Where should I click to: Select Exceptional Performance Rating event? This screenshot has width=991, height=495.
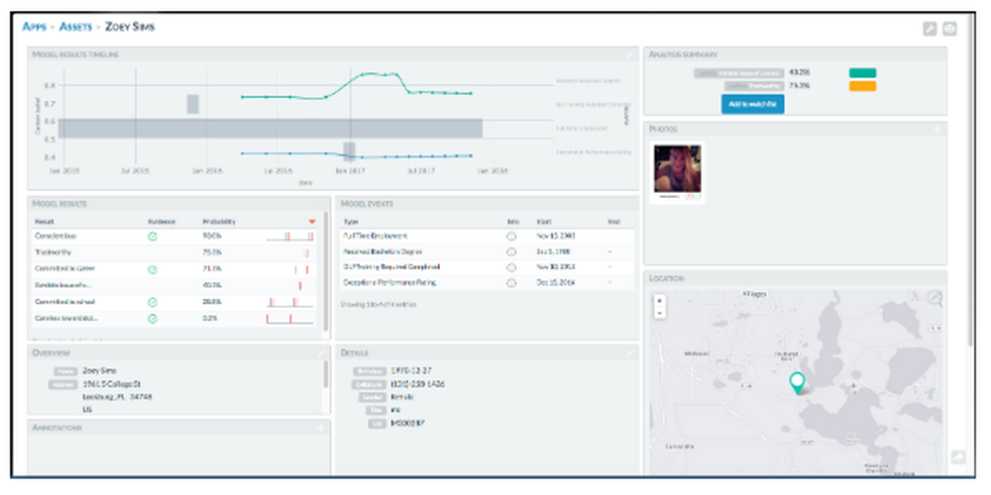tap(487, 283)
